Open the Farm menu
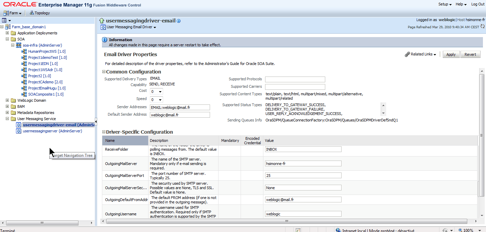 12,13
